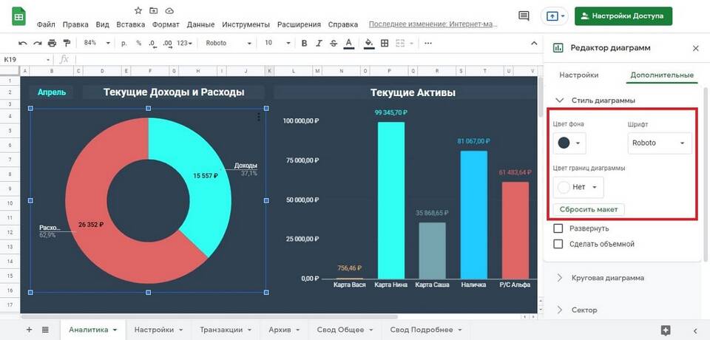Enable the Развернуть checkbox

click(x=558, y=228)
